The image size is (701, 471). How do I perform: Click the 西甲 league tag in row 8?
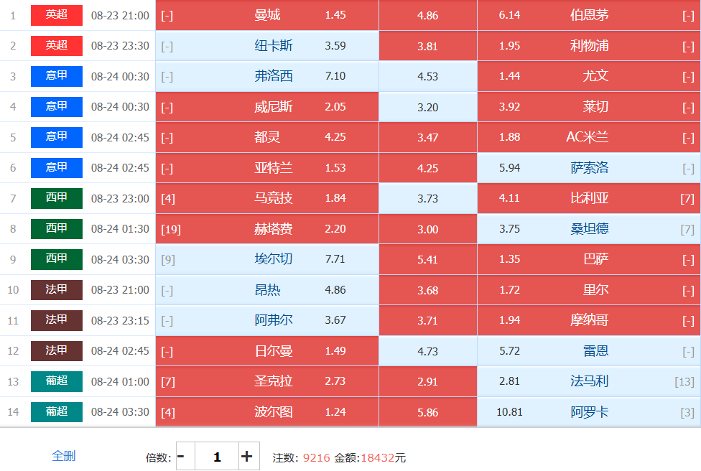tap(57, 229)
